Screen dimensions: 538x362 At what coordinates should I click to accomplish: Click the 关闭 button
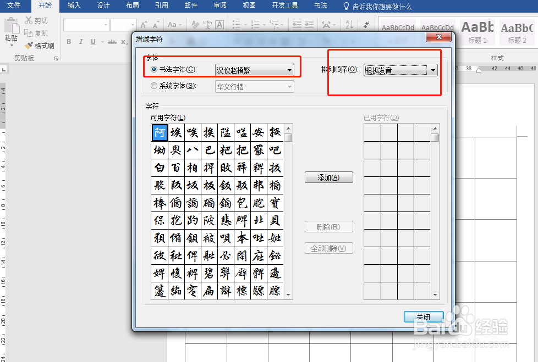[x=423, y=316]
